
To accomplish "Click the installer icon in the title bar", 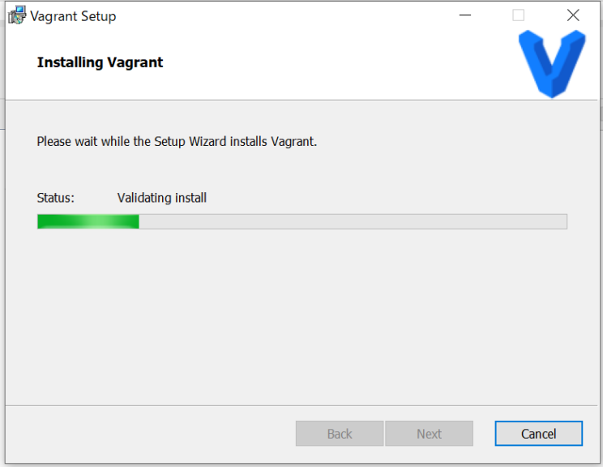I will [17, 15].
